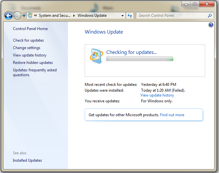Screen dimensions: 219x173
Task: Click the checking for updates progress bar
Action: pos(140,59)
